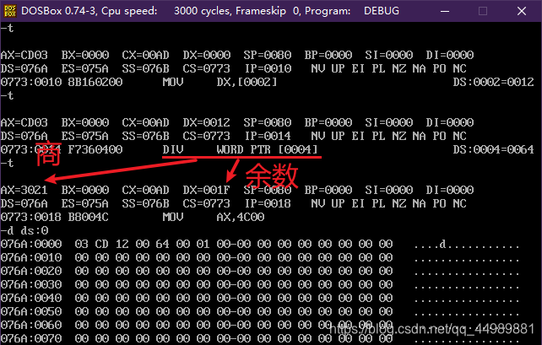Select the register value AX=3021

coord(24,190)
